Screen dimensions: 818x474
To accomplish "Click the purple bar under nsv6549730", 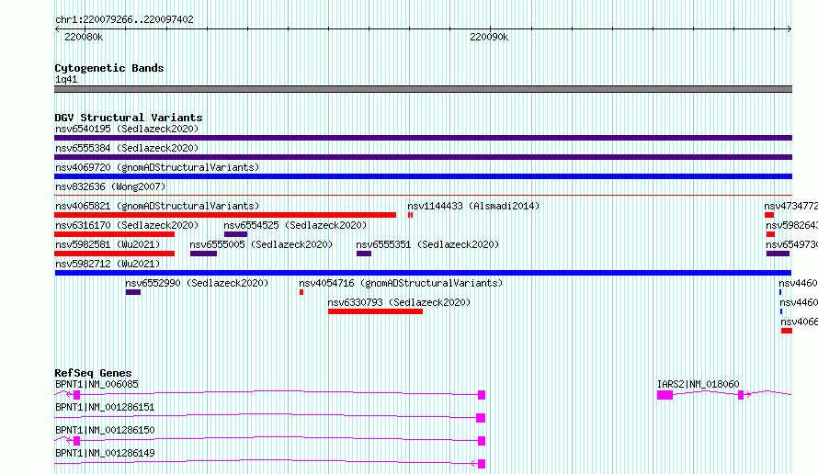I will pyautogui.click(x=778, y=254).
